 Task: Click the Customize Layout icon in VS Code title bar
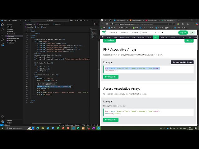[x=76, y=20]
